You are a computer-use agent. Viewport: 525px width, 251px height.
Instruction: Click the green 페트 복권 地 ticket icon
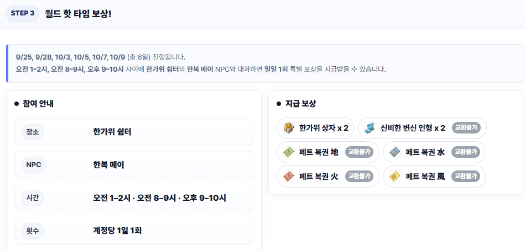click(289, 152)
